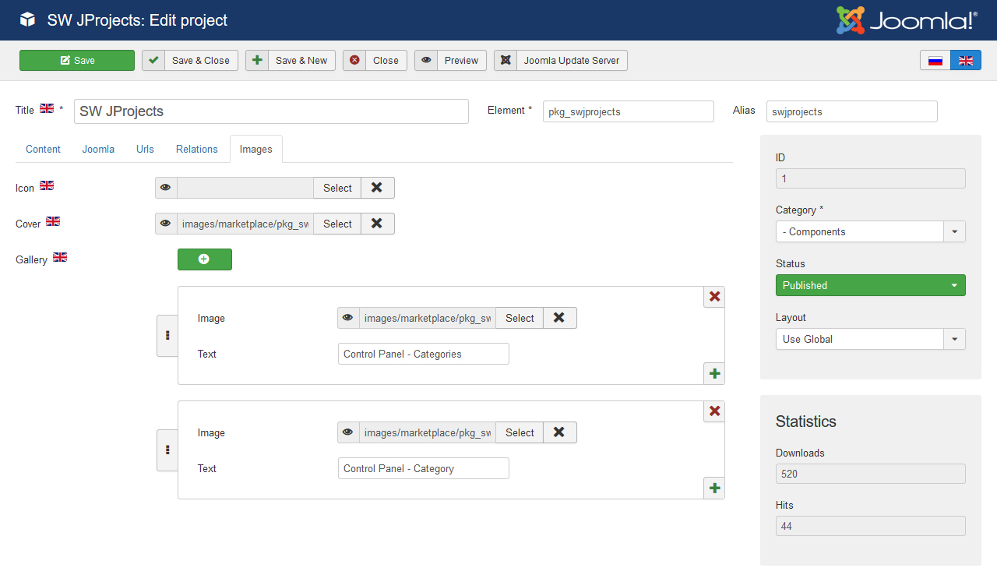This screenshot has width=997, height=582.
Task: Click Save & Close
Action: coord(190,61)
